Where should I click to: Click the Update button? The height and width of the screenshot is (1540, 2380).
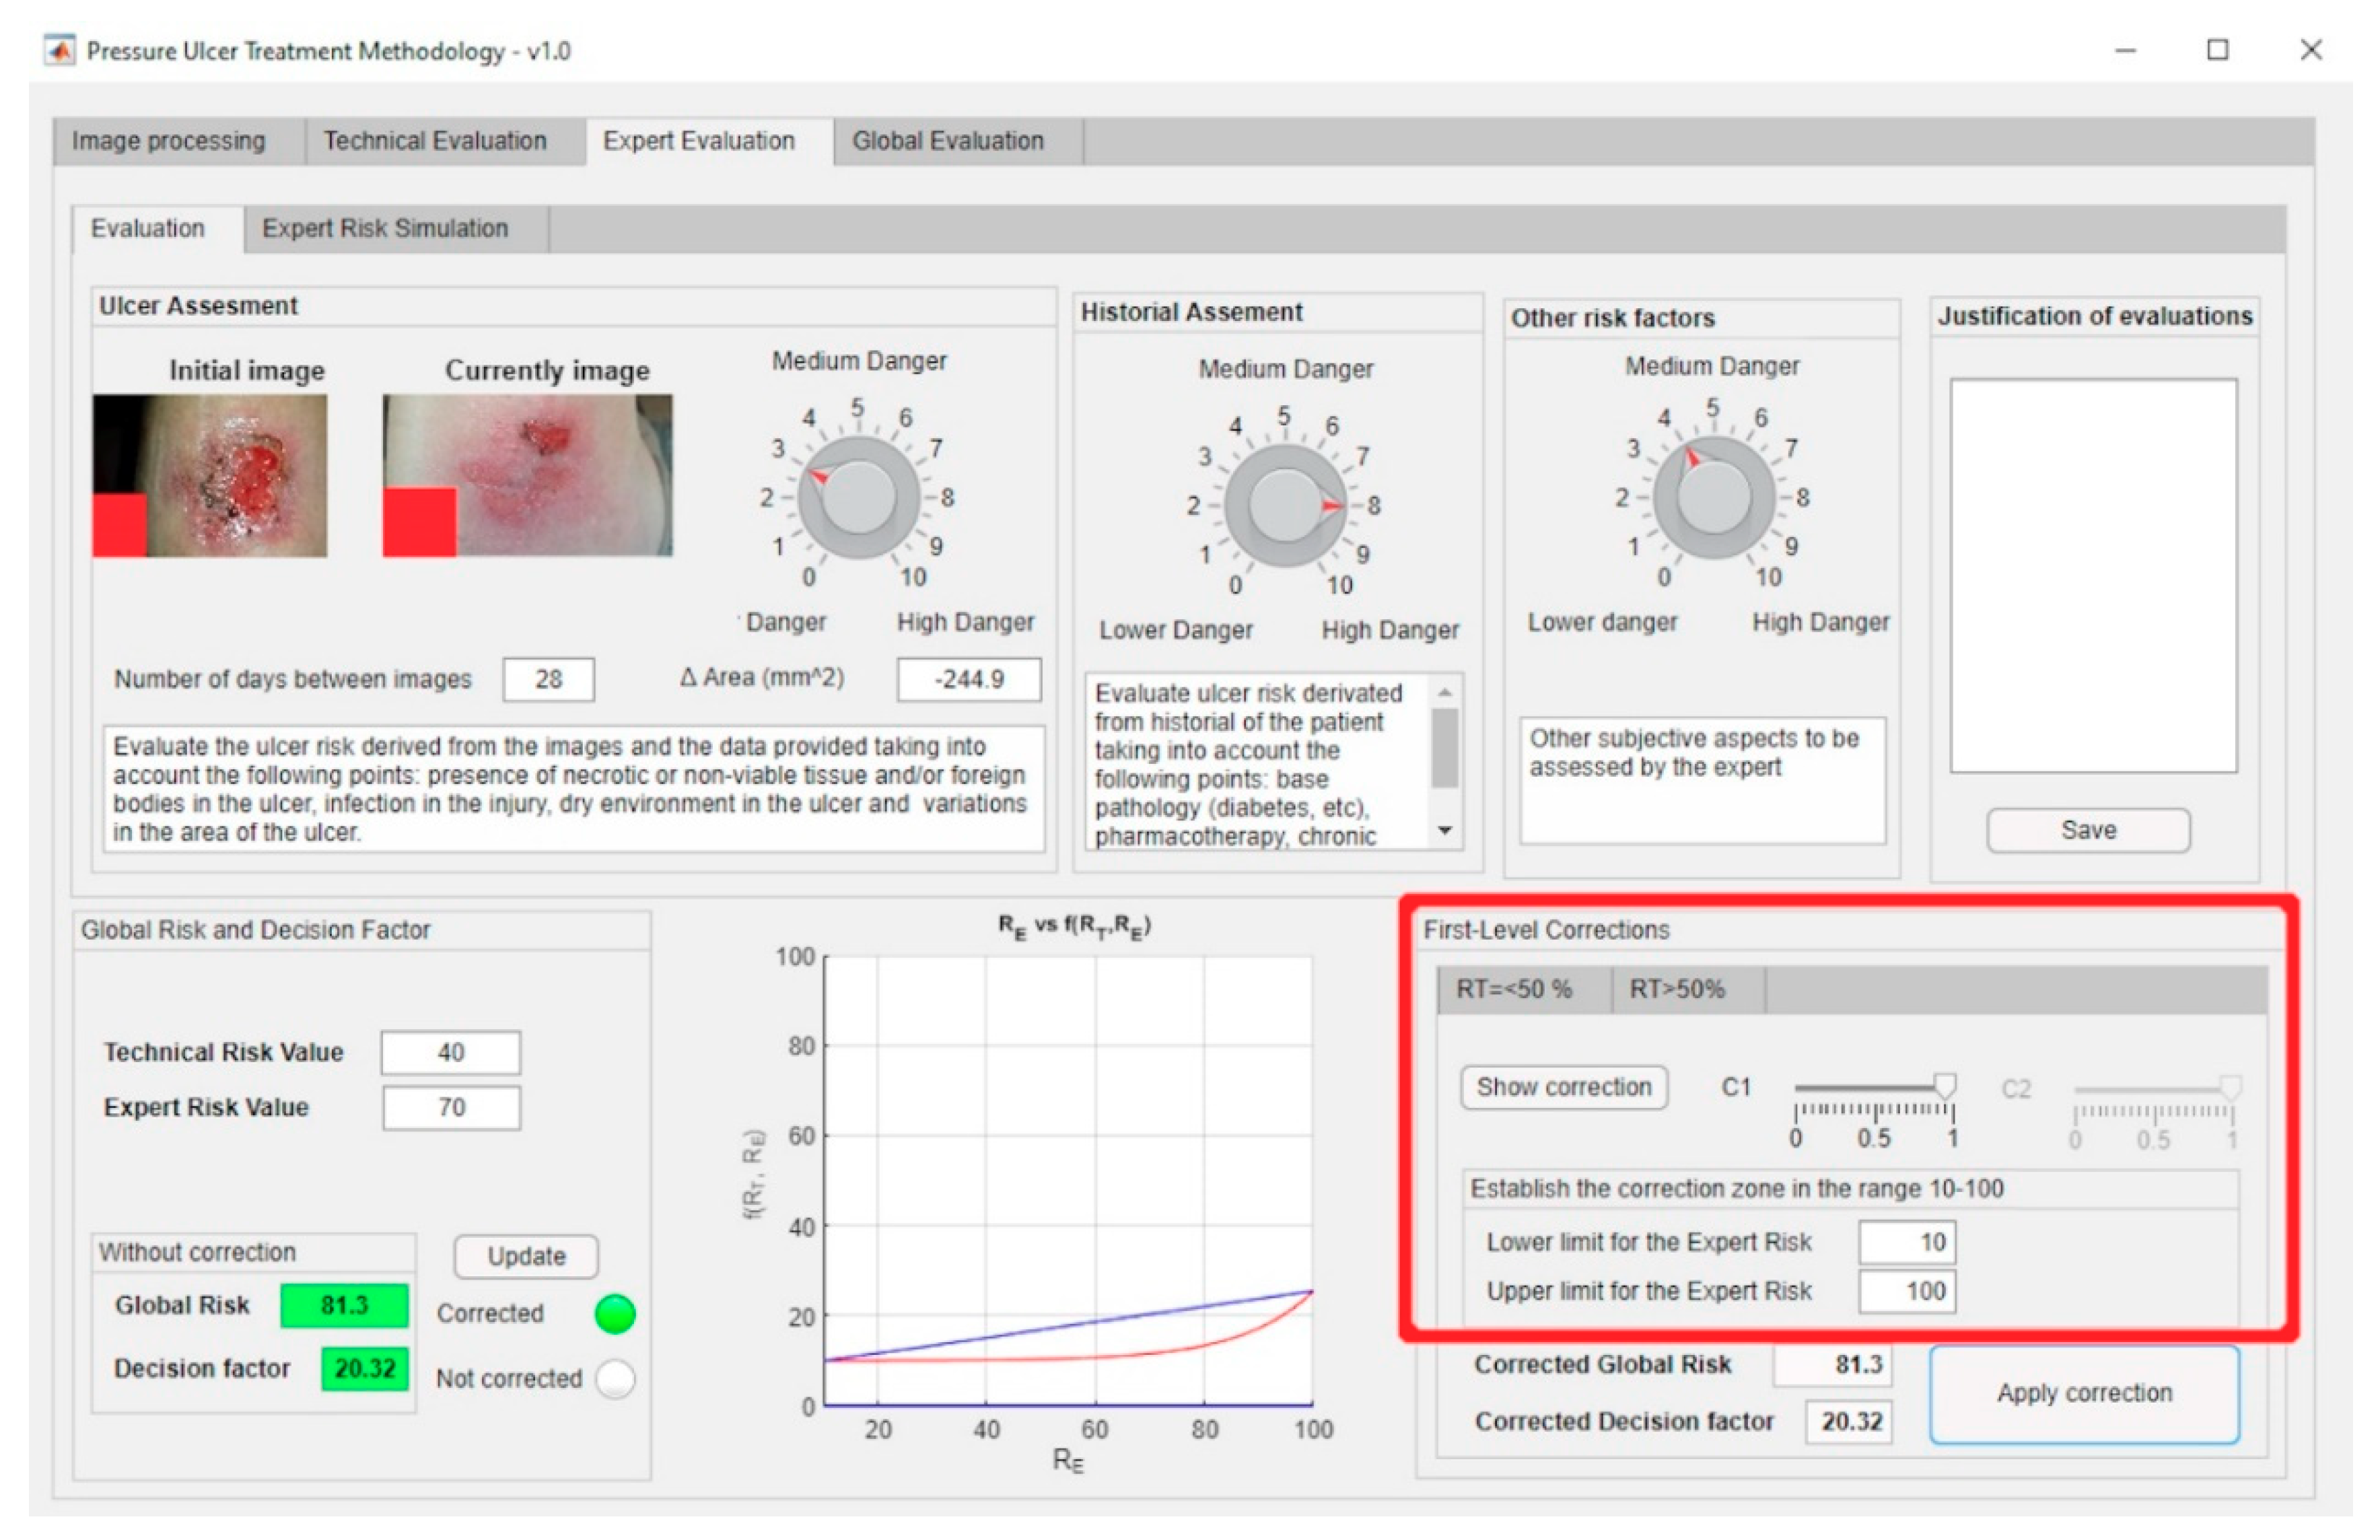pyautogui.click(x=527, y=1257)
